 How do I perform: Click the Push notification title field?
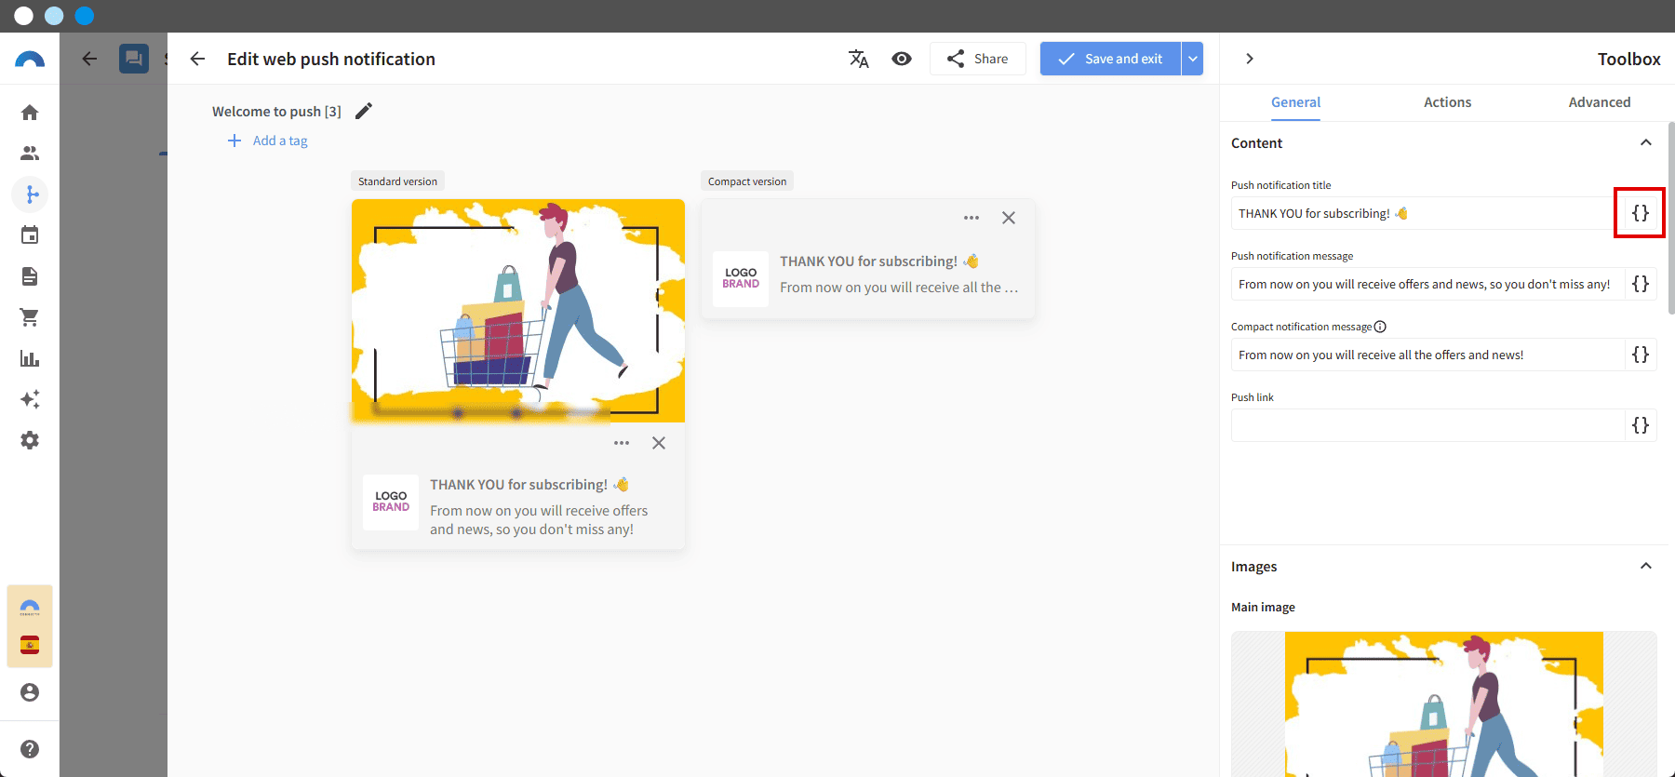[1427, 213]
